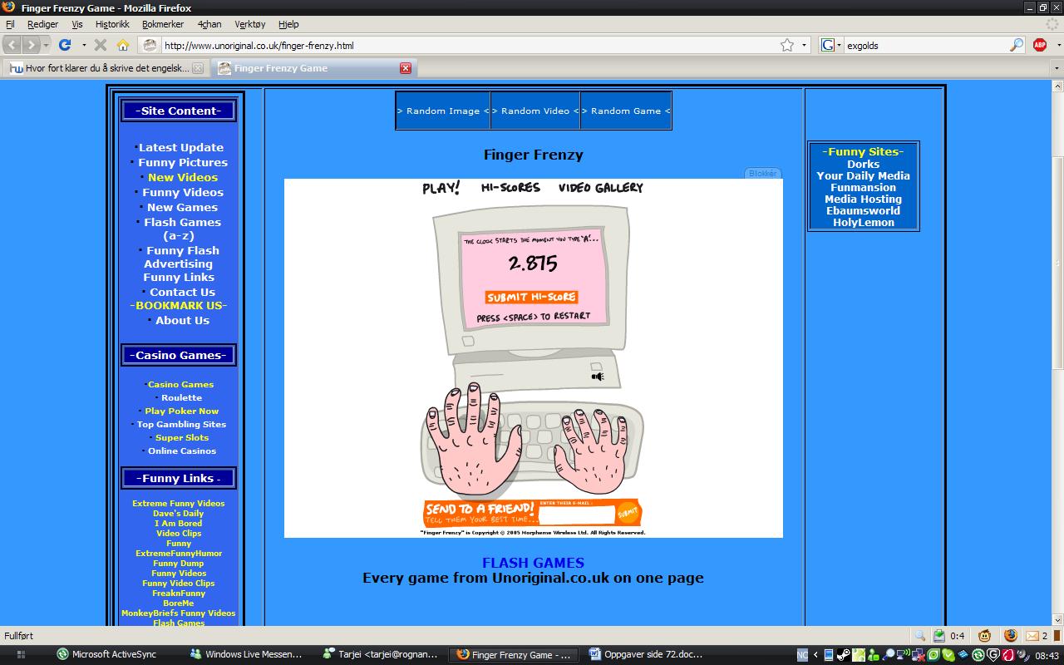Screen dimensions: 1064x665
Task: Open the Fil menu
Action: (10, 24)
